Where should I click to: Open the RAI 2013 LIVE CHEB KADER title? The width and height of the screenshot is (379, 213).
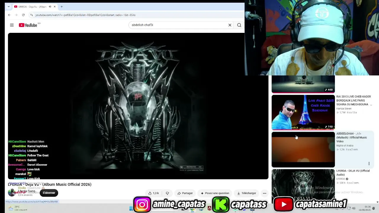coord(354,101)
